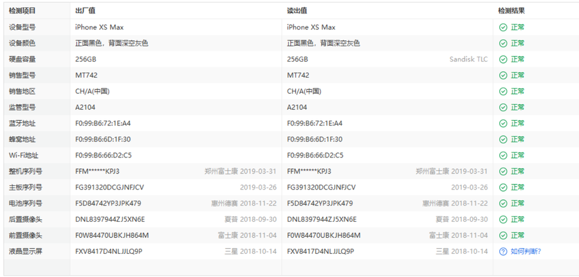Click the Sandisk TLC note
579x277 pixels.
(468, 59)
